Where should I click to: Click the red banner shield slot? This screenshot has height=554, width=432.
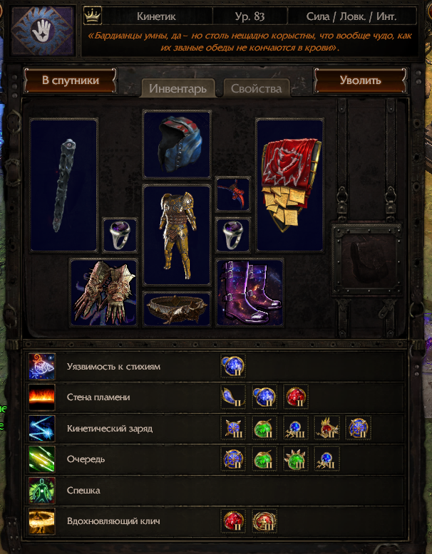289,185
